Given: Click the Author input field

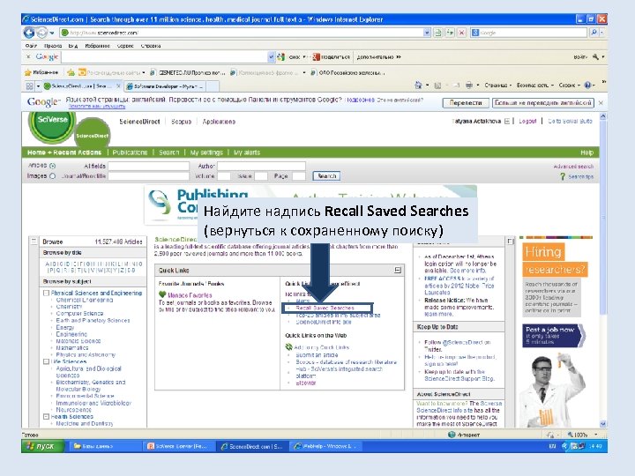Looking at the screenshot, I should (x=261, y=166).
